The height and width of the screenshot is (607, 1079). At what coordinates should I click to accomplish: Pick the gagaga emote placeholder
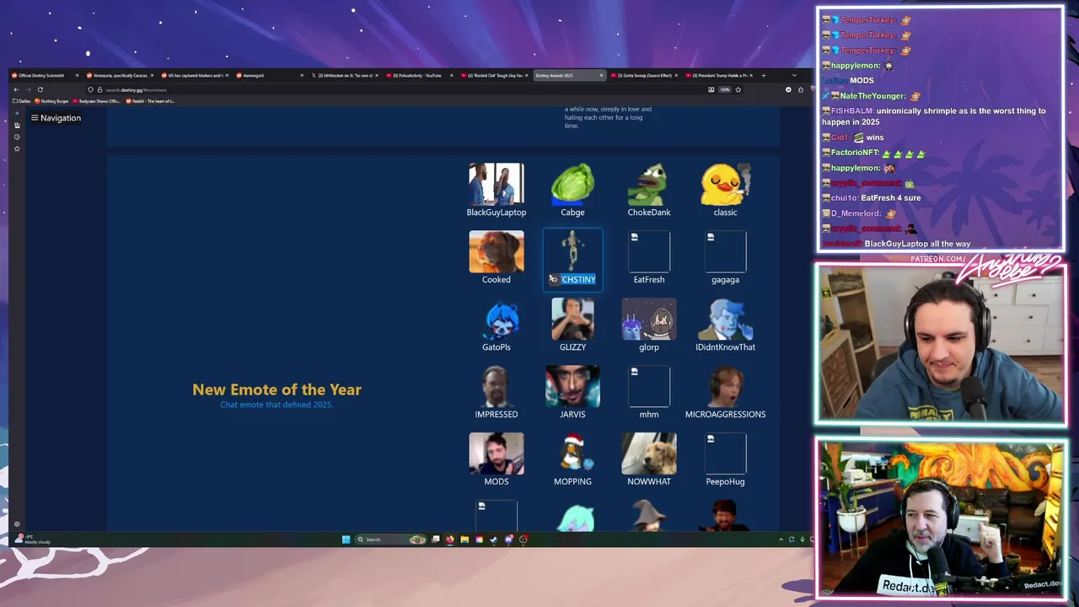point(725,258)
